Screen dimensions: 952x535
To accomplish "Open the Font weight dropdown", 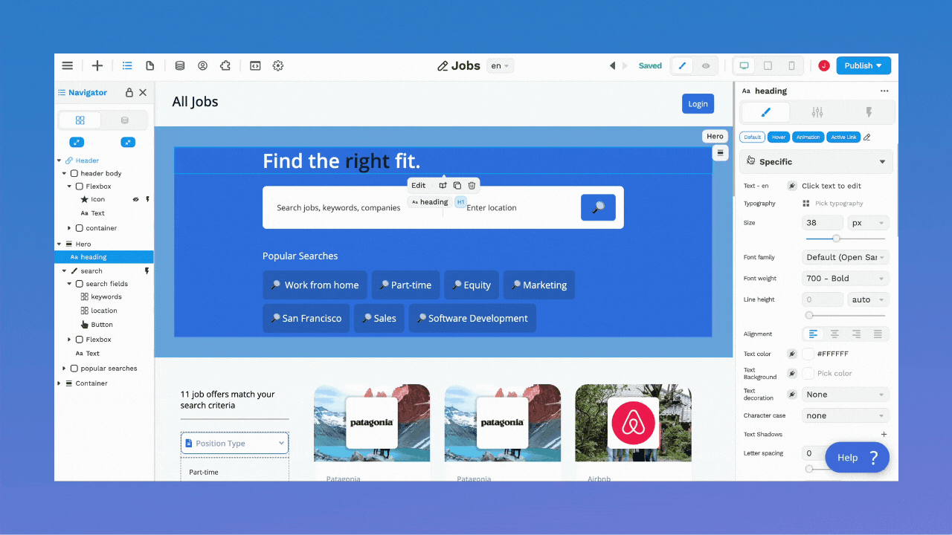I will [x=846, y=279].
